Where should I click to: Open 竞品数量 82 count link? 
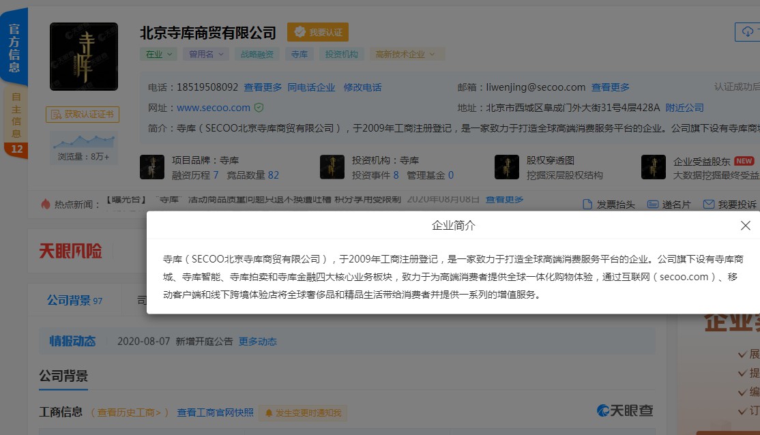[252, 175]
